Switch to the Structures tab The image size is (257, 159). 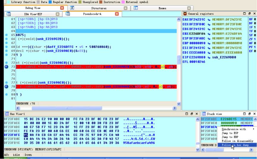coord(99,8)
